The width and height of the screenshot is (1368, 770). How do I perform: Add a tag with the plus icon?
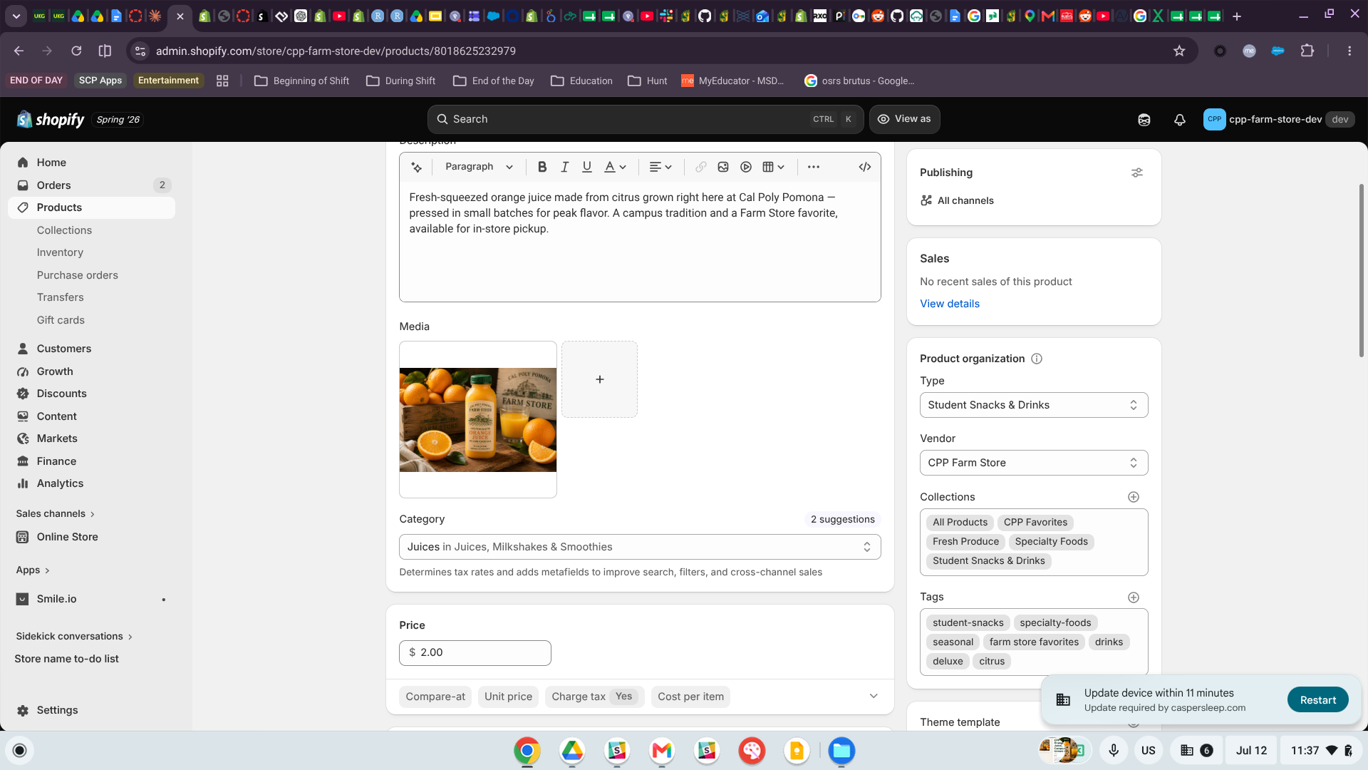pos(1134,597)
